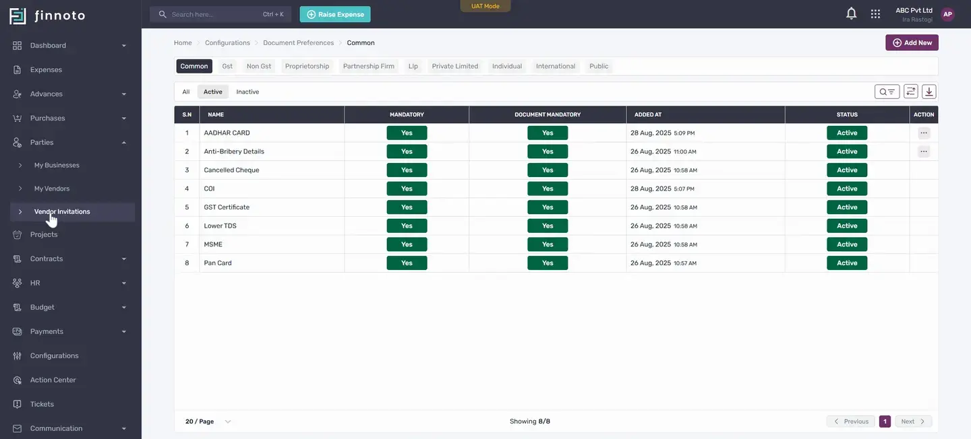Open the notifications bell

852,13
